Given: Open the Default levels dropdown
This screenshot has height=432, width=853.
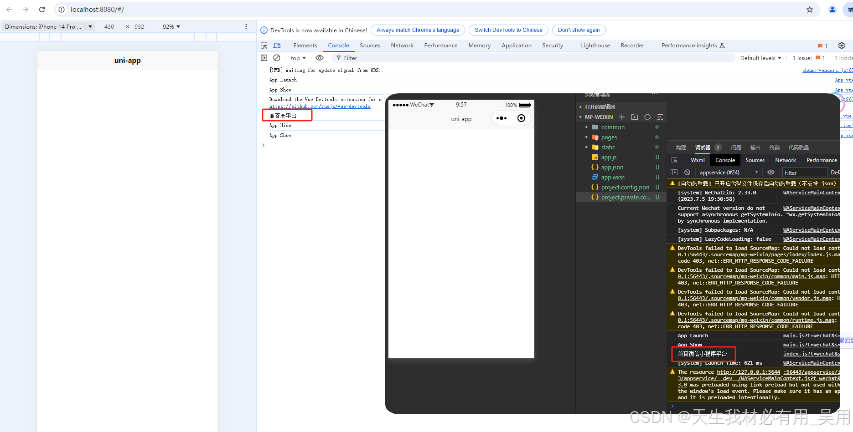Looking at the screenshot, I should pyautogui.click(x=760, y=58).
